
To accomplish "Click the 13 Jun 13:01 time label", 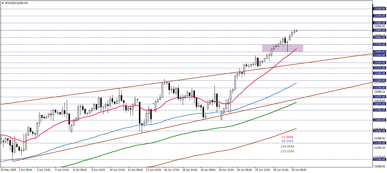I will tap(154, 170).
